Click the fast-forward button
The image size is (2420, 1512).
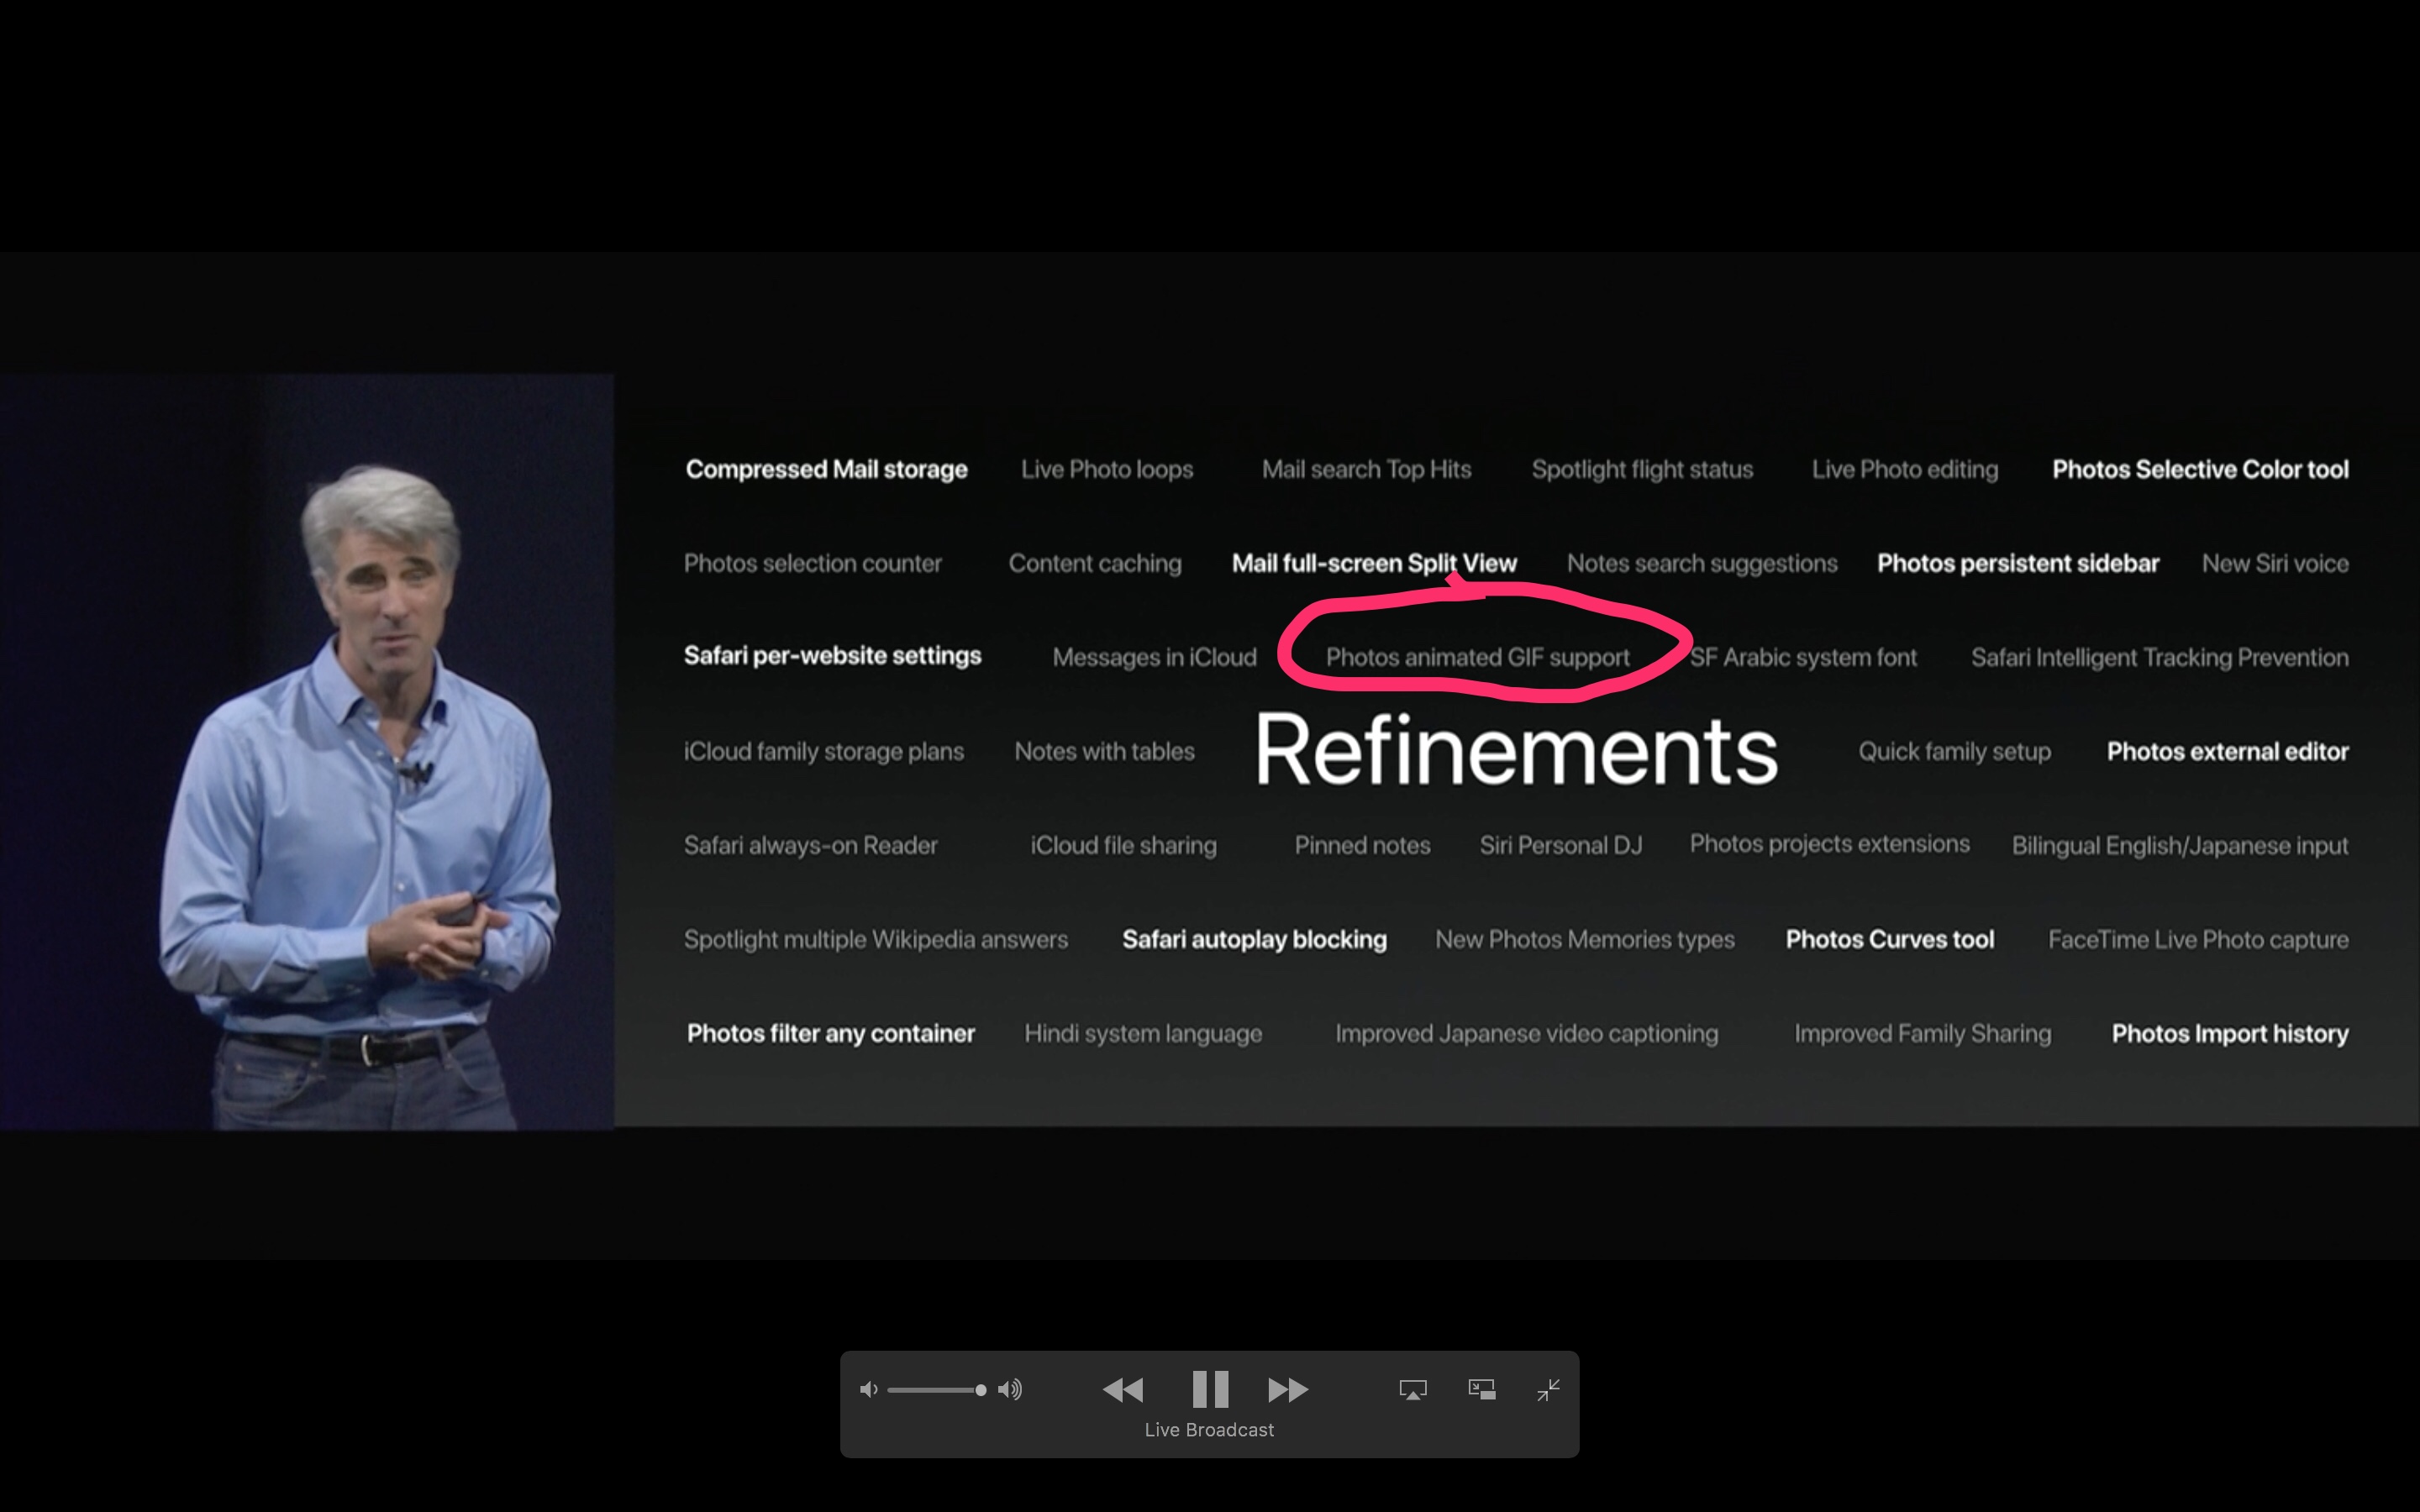(1288, 1389)
